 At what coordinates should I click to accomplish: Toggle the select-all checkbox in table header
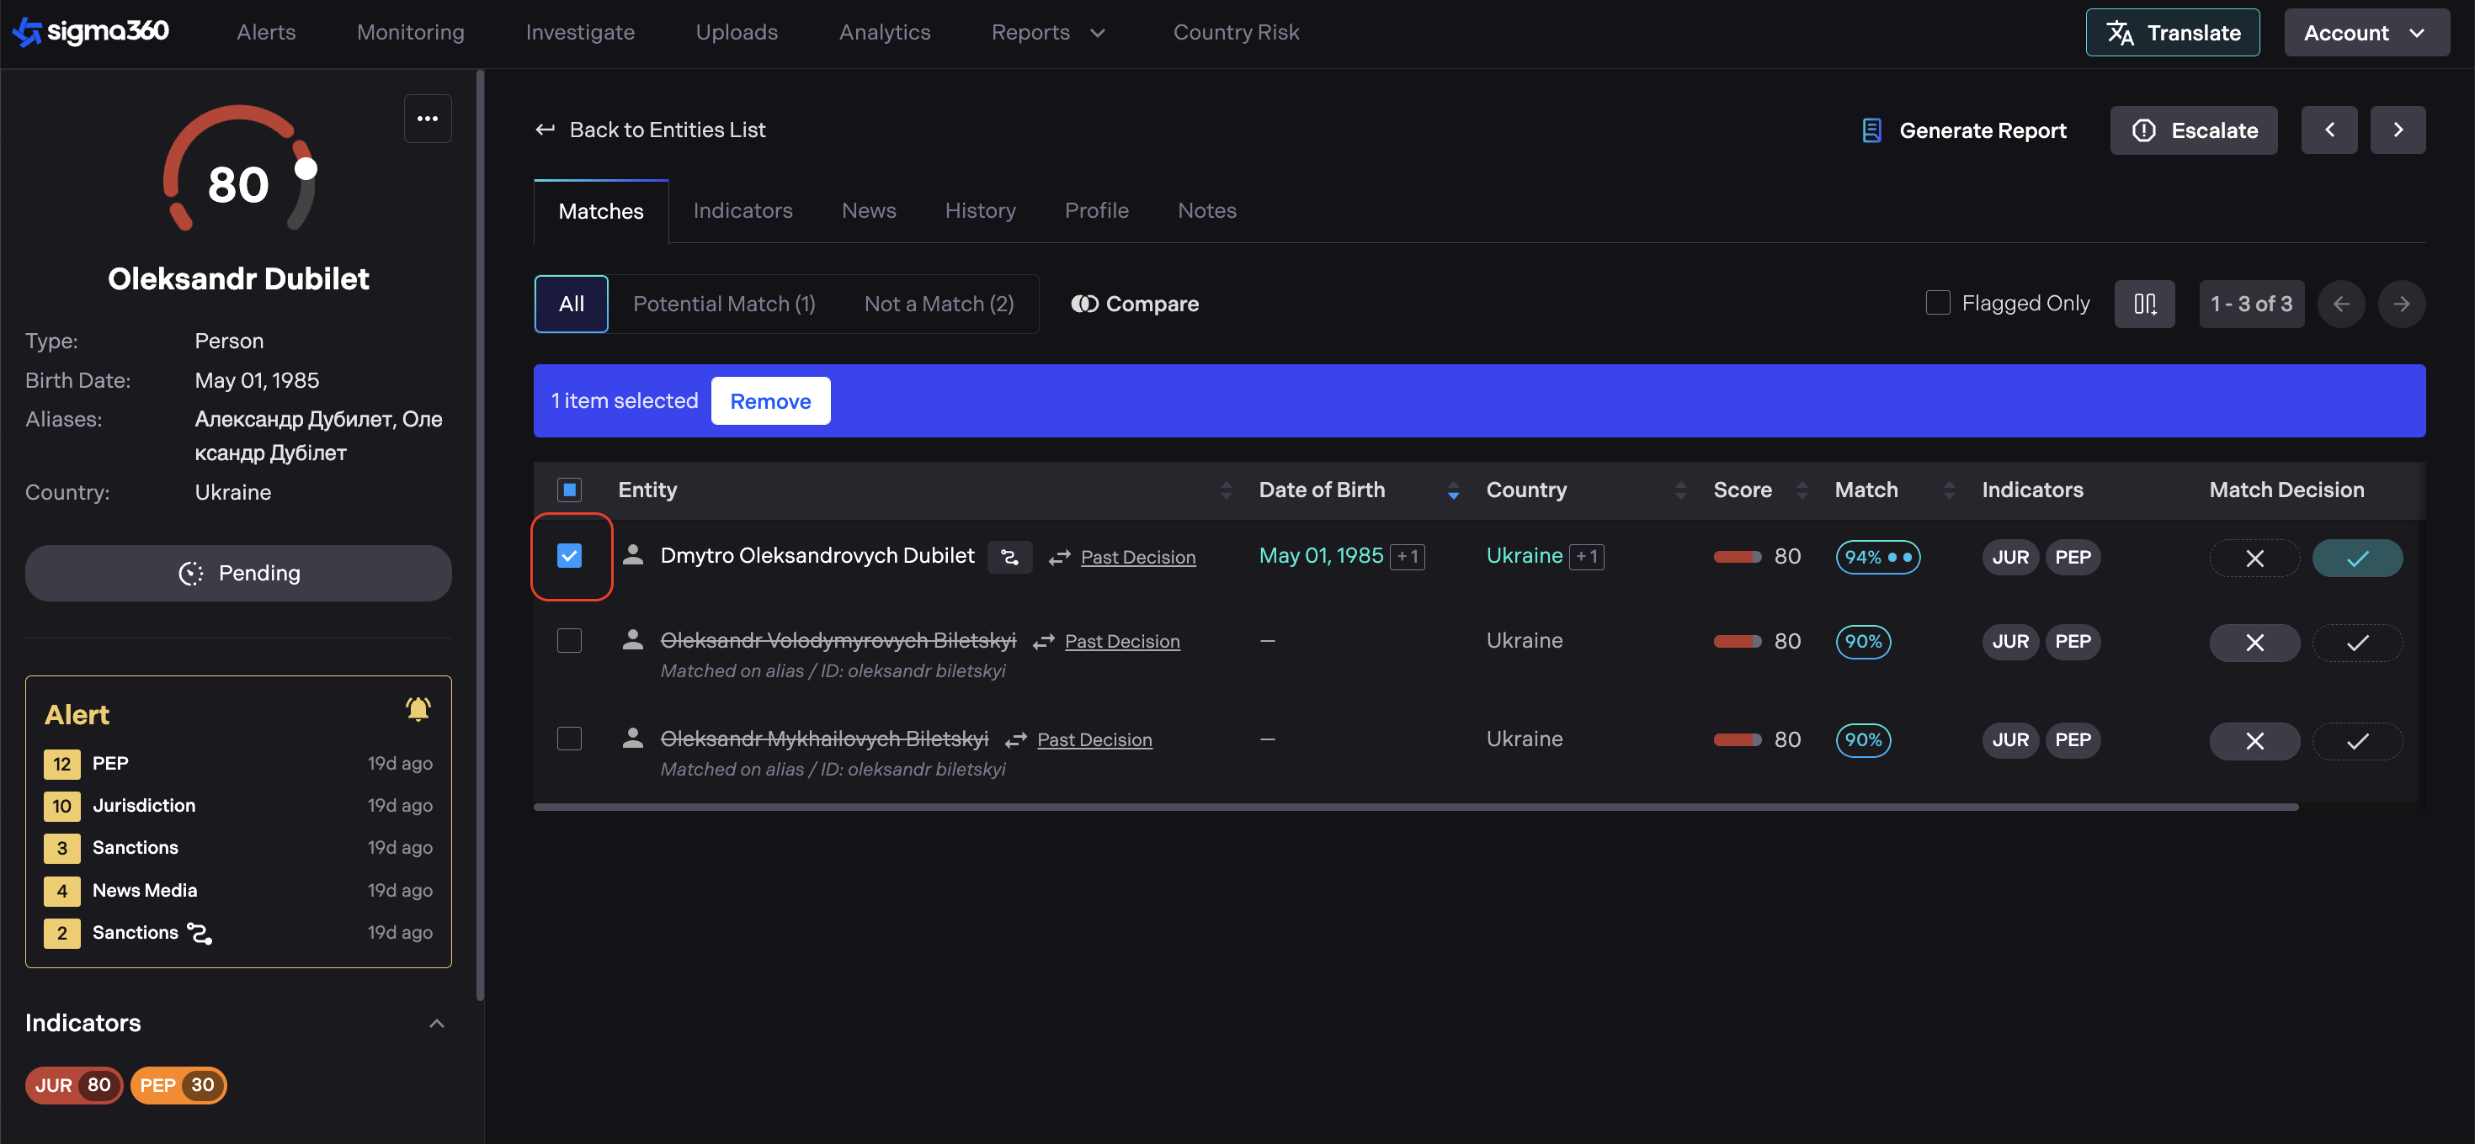(x=570, y=490)
